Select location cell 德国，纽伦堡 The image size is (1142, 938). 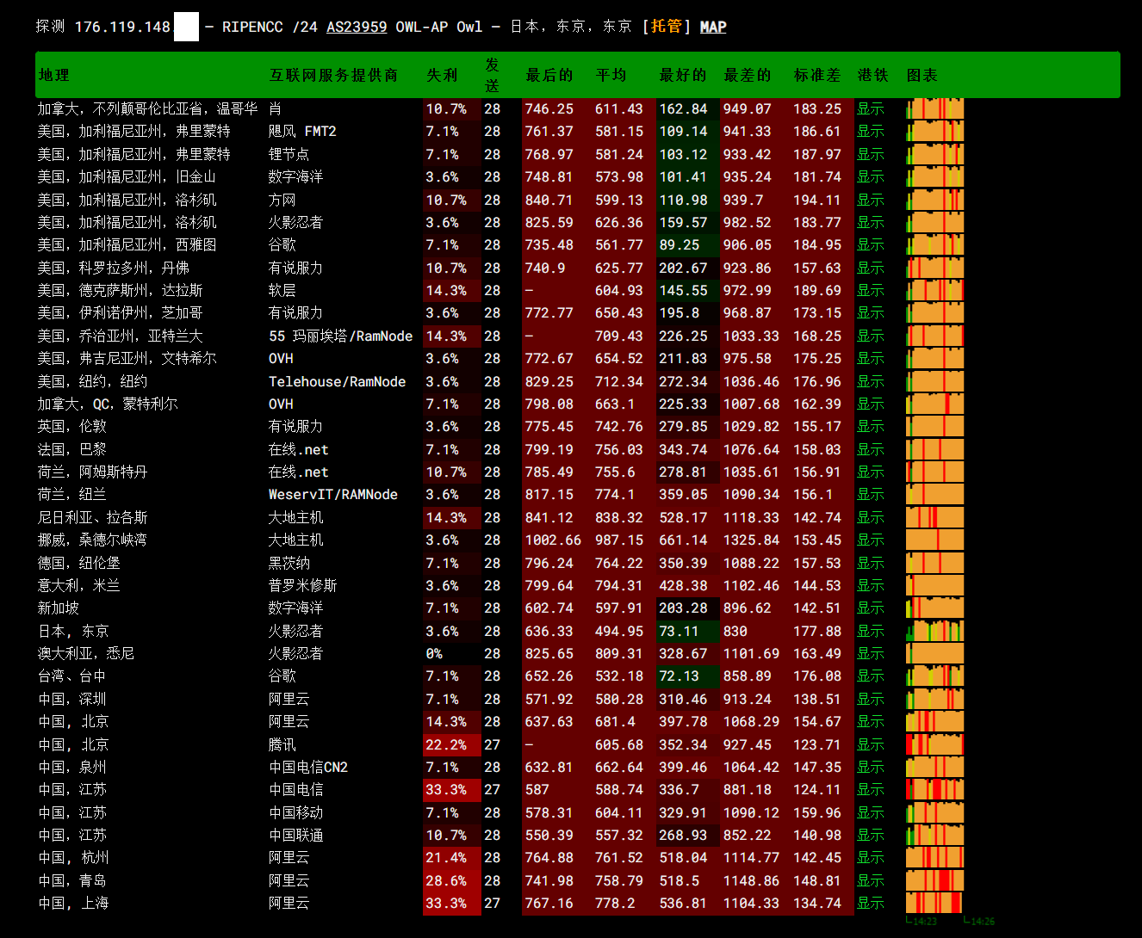pyautogui.click(x=78, y=563)
